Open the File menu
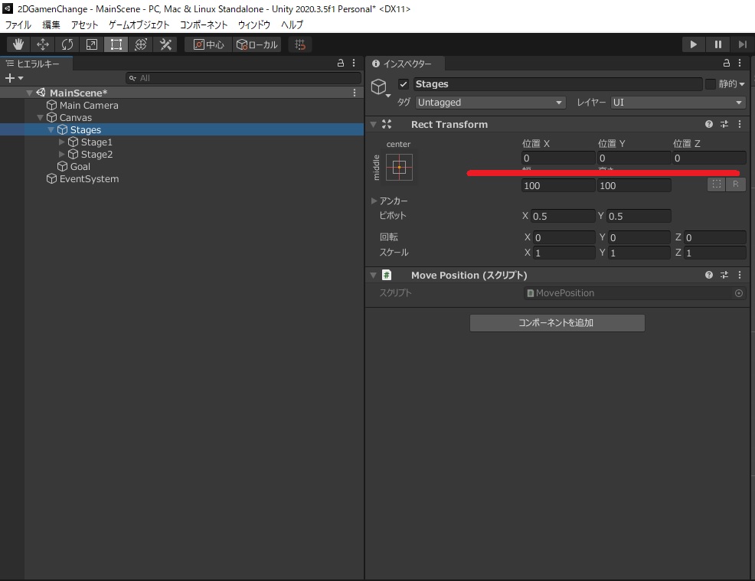The height and width of the screenshot is (581, 755). [x=18, y=24]
